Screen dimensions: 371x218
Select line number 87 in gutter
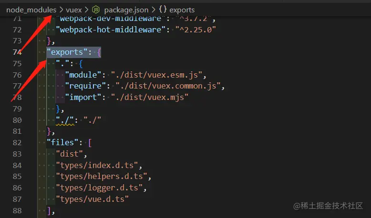pyautogui.click(x=17, y=199)
